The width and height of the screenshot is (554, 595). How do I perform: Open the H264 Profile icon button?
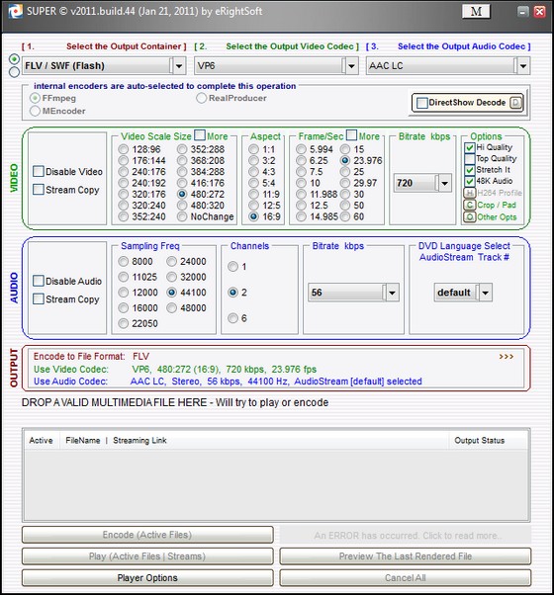click(x=470, y=193)
